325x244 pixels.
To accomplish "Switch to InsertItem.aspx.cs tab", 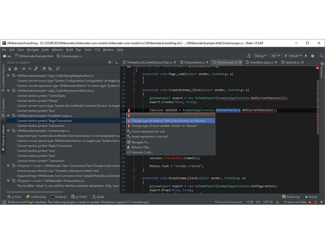I will coord(261,62).
